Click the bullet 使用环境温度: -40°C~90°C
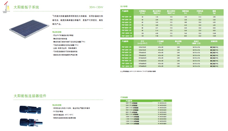 click(x=63, y=115)
